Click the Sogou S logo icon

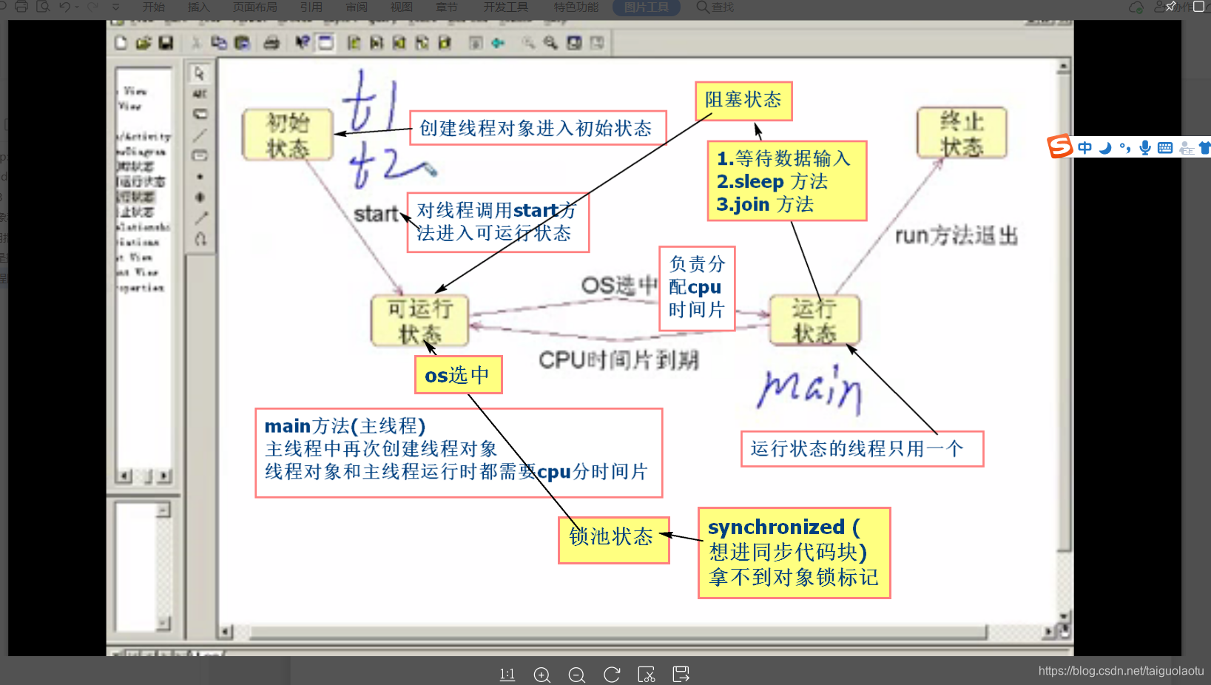(x=1059, y=146)
